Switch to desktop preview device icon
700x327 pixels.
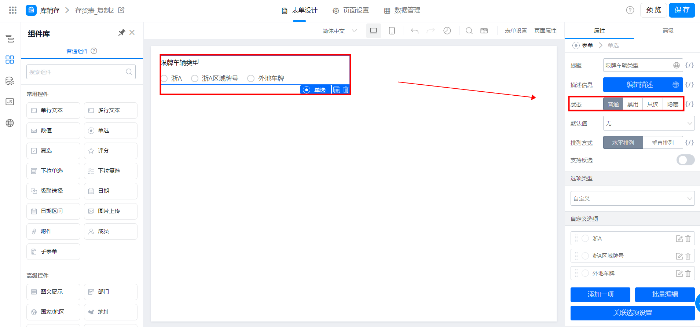[x=373, y=31]
